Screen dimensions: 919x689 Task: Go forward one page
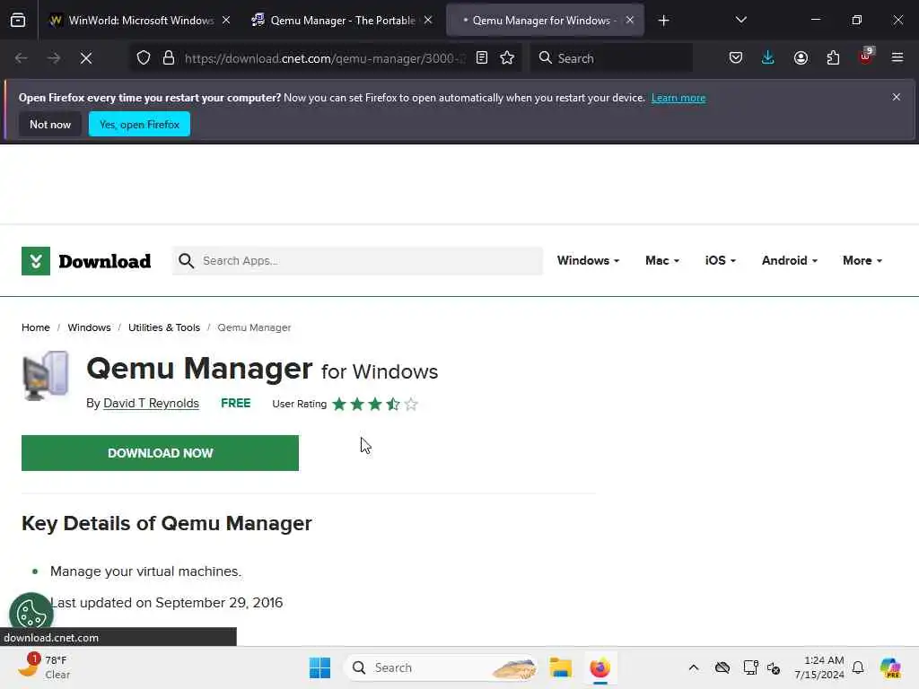pos(53,58)
